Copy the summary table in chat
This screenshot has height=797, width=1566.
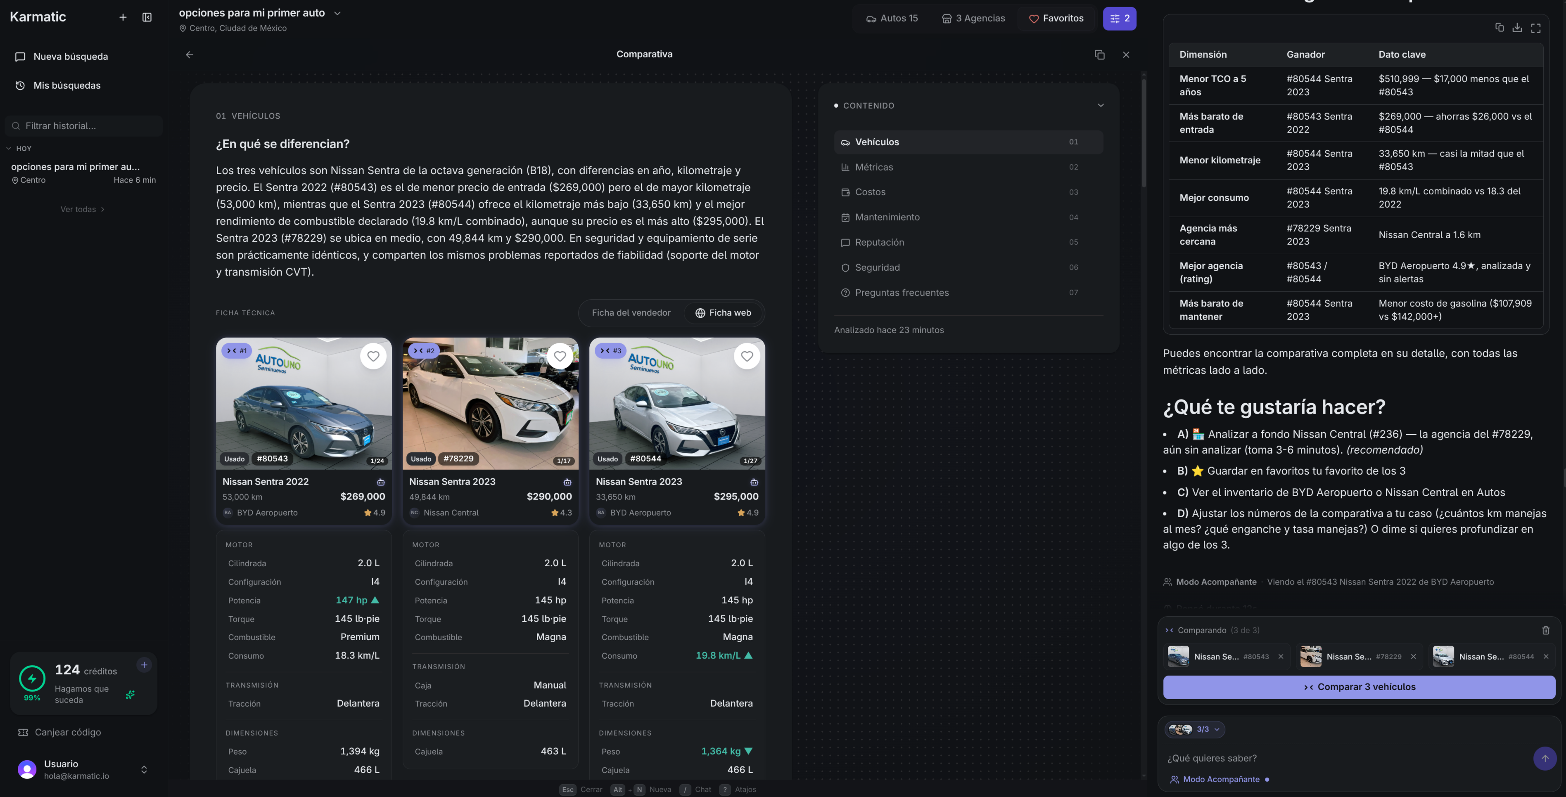coord(1500,27)
